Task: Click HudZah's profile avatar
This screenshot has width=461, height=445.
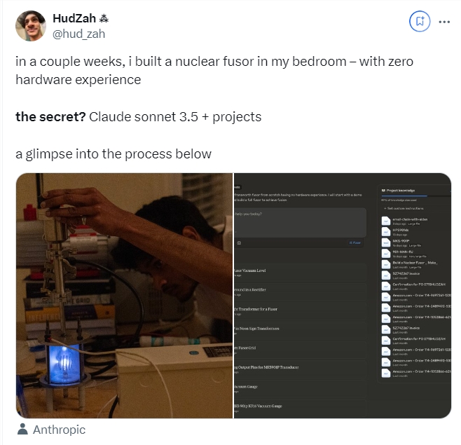Action: 31,25
